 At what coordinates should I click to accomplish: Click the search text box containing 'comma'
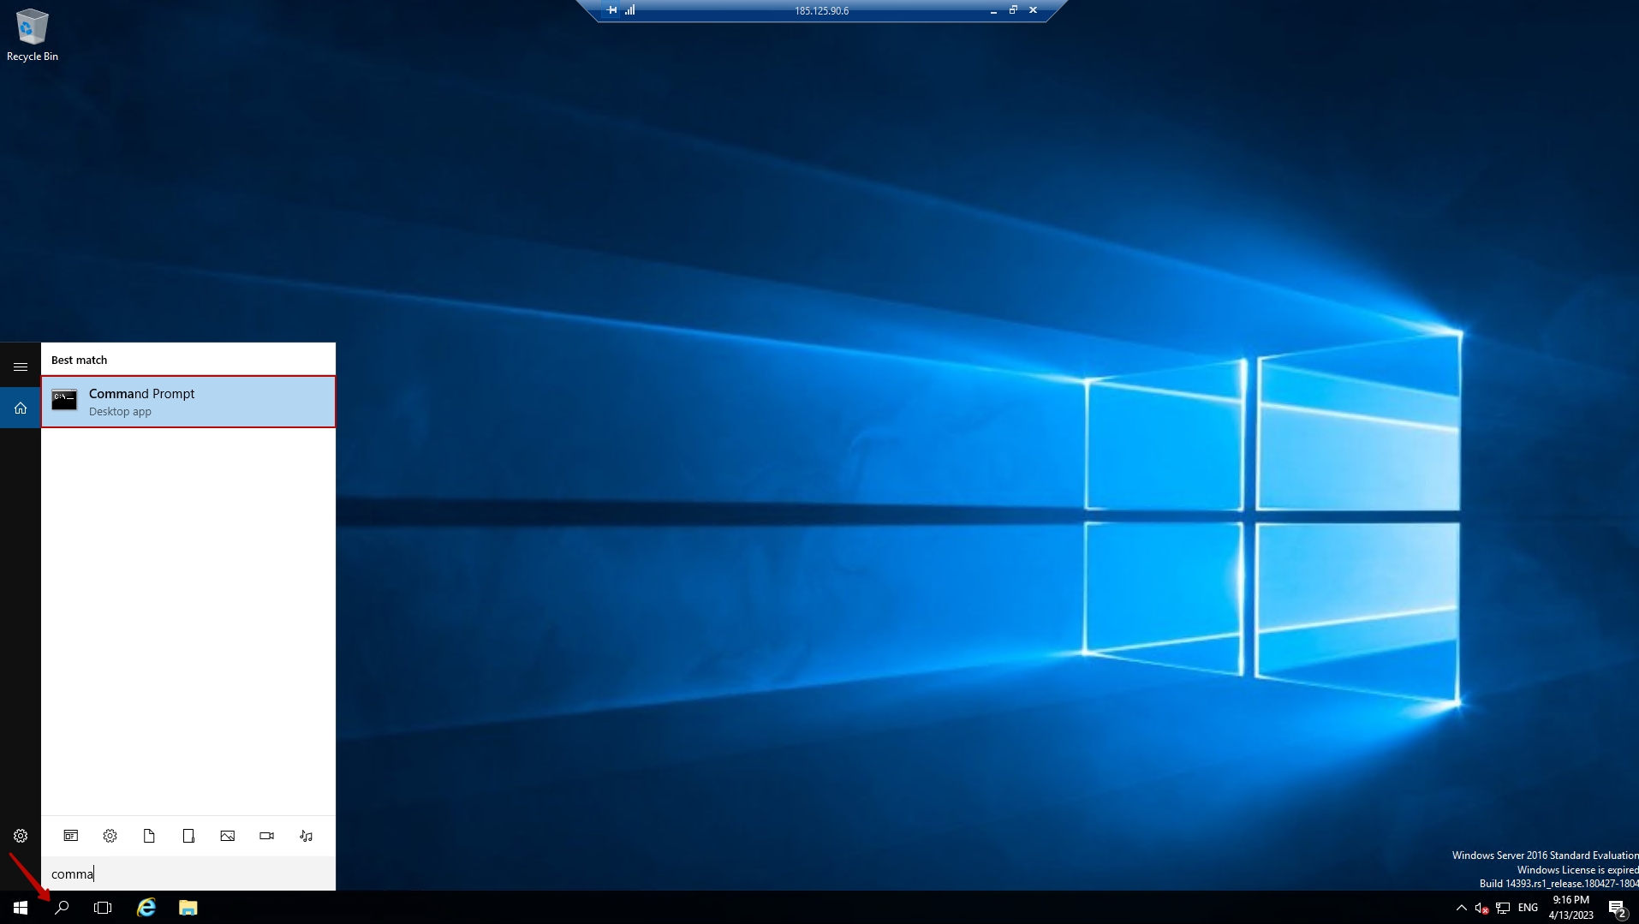[188, 873]
